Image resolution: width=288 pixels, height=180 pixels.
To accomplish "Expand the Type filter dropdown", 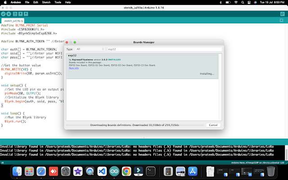I will coord(90,49).
